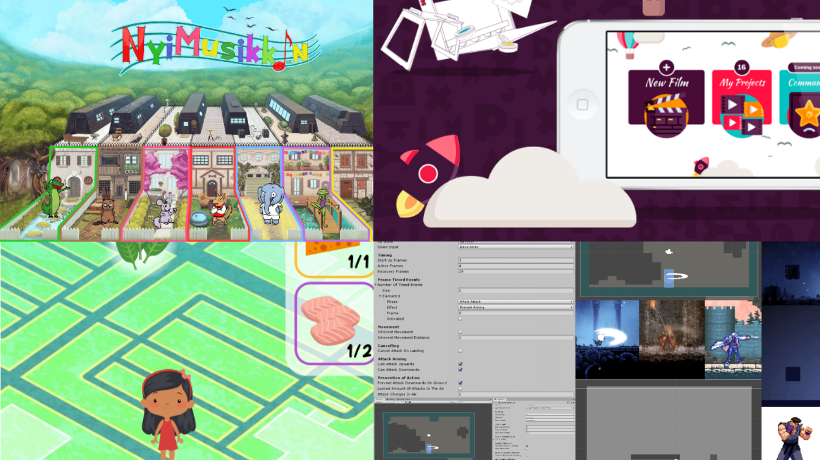Tap the phone's home button
The height and width of the screenshot is (460, 820).
click(x=582, y=104)
